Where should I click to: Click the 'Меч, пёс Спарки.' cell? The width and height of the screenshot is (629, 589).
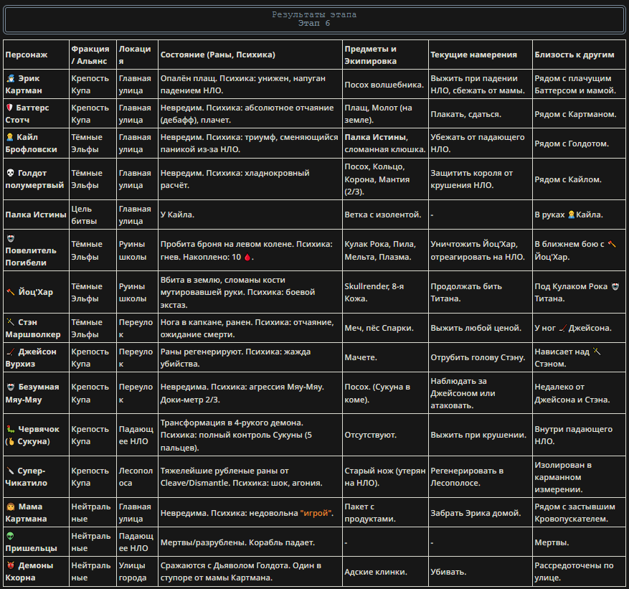[385, 328]
